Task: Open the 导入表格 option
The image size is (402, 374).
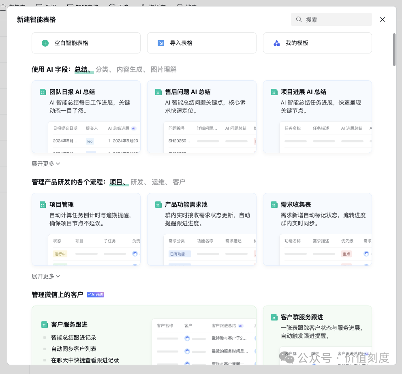Action: (202, 43)
